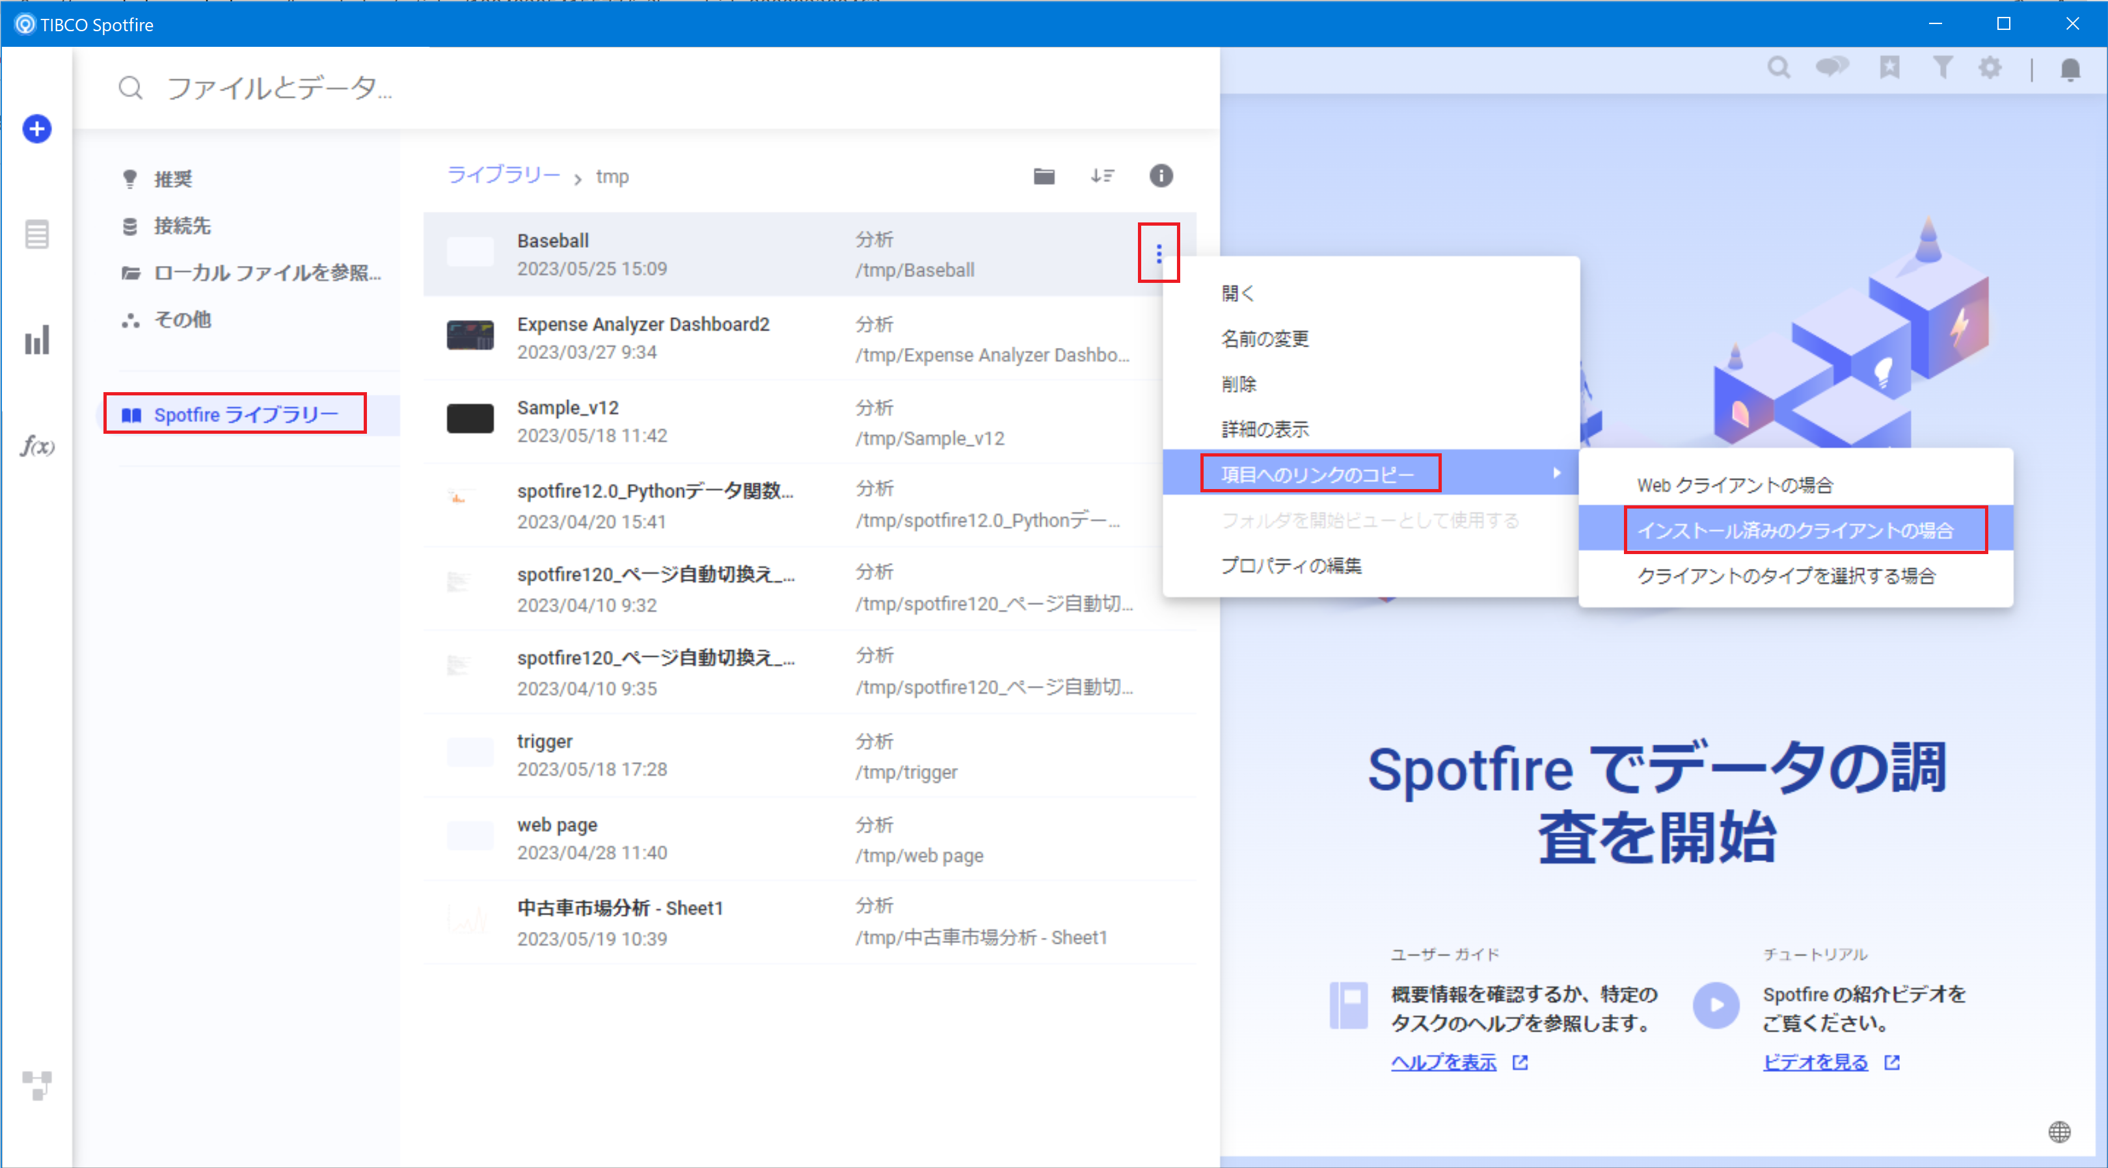
Task: Open the f(x) data functions flyout
Action: pyautogui.click(x=37, y=445)
